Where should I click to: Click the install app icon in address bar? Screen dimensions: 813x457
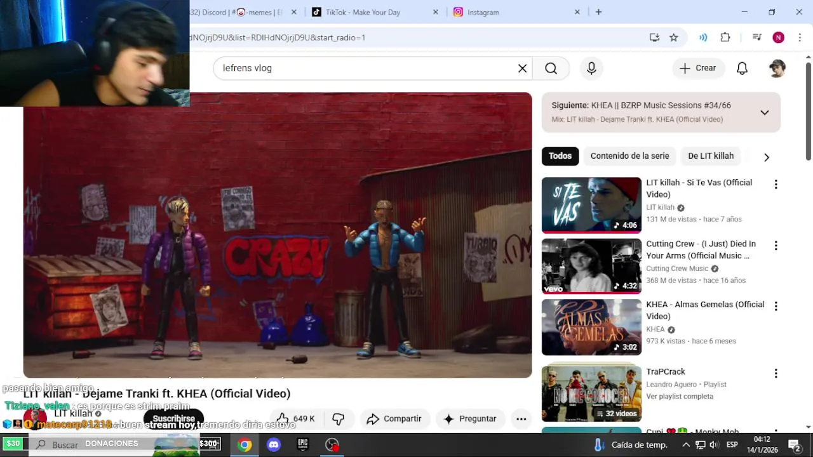(654, 37)
